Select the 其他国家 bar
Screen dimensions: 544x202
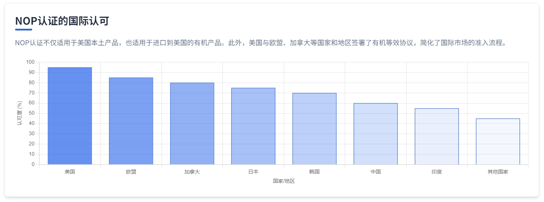[x=498, y=142]
